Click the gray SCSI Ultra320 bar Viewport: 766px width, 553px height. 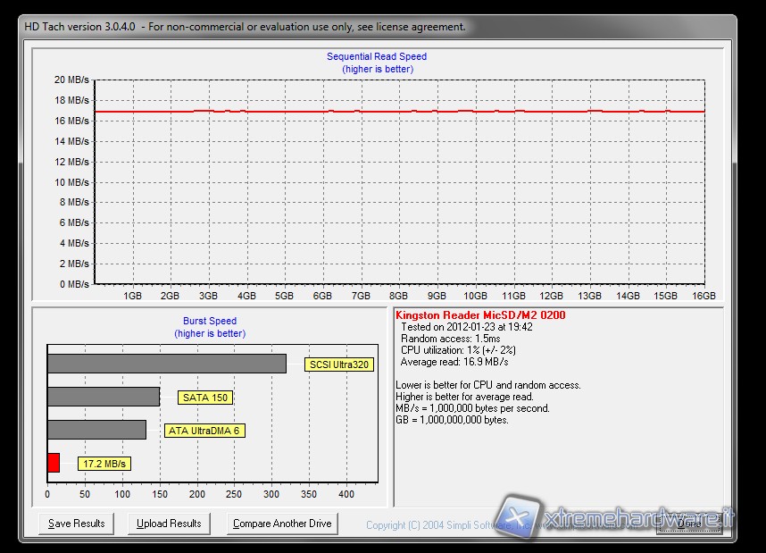pos(166,364)
